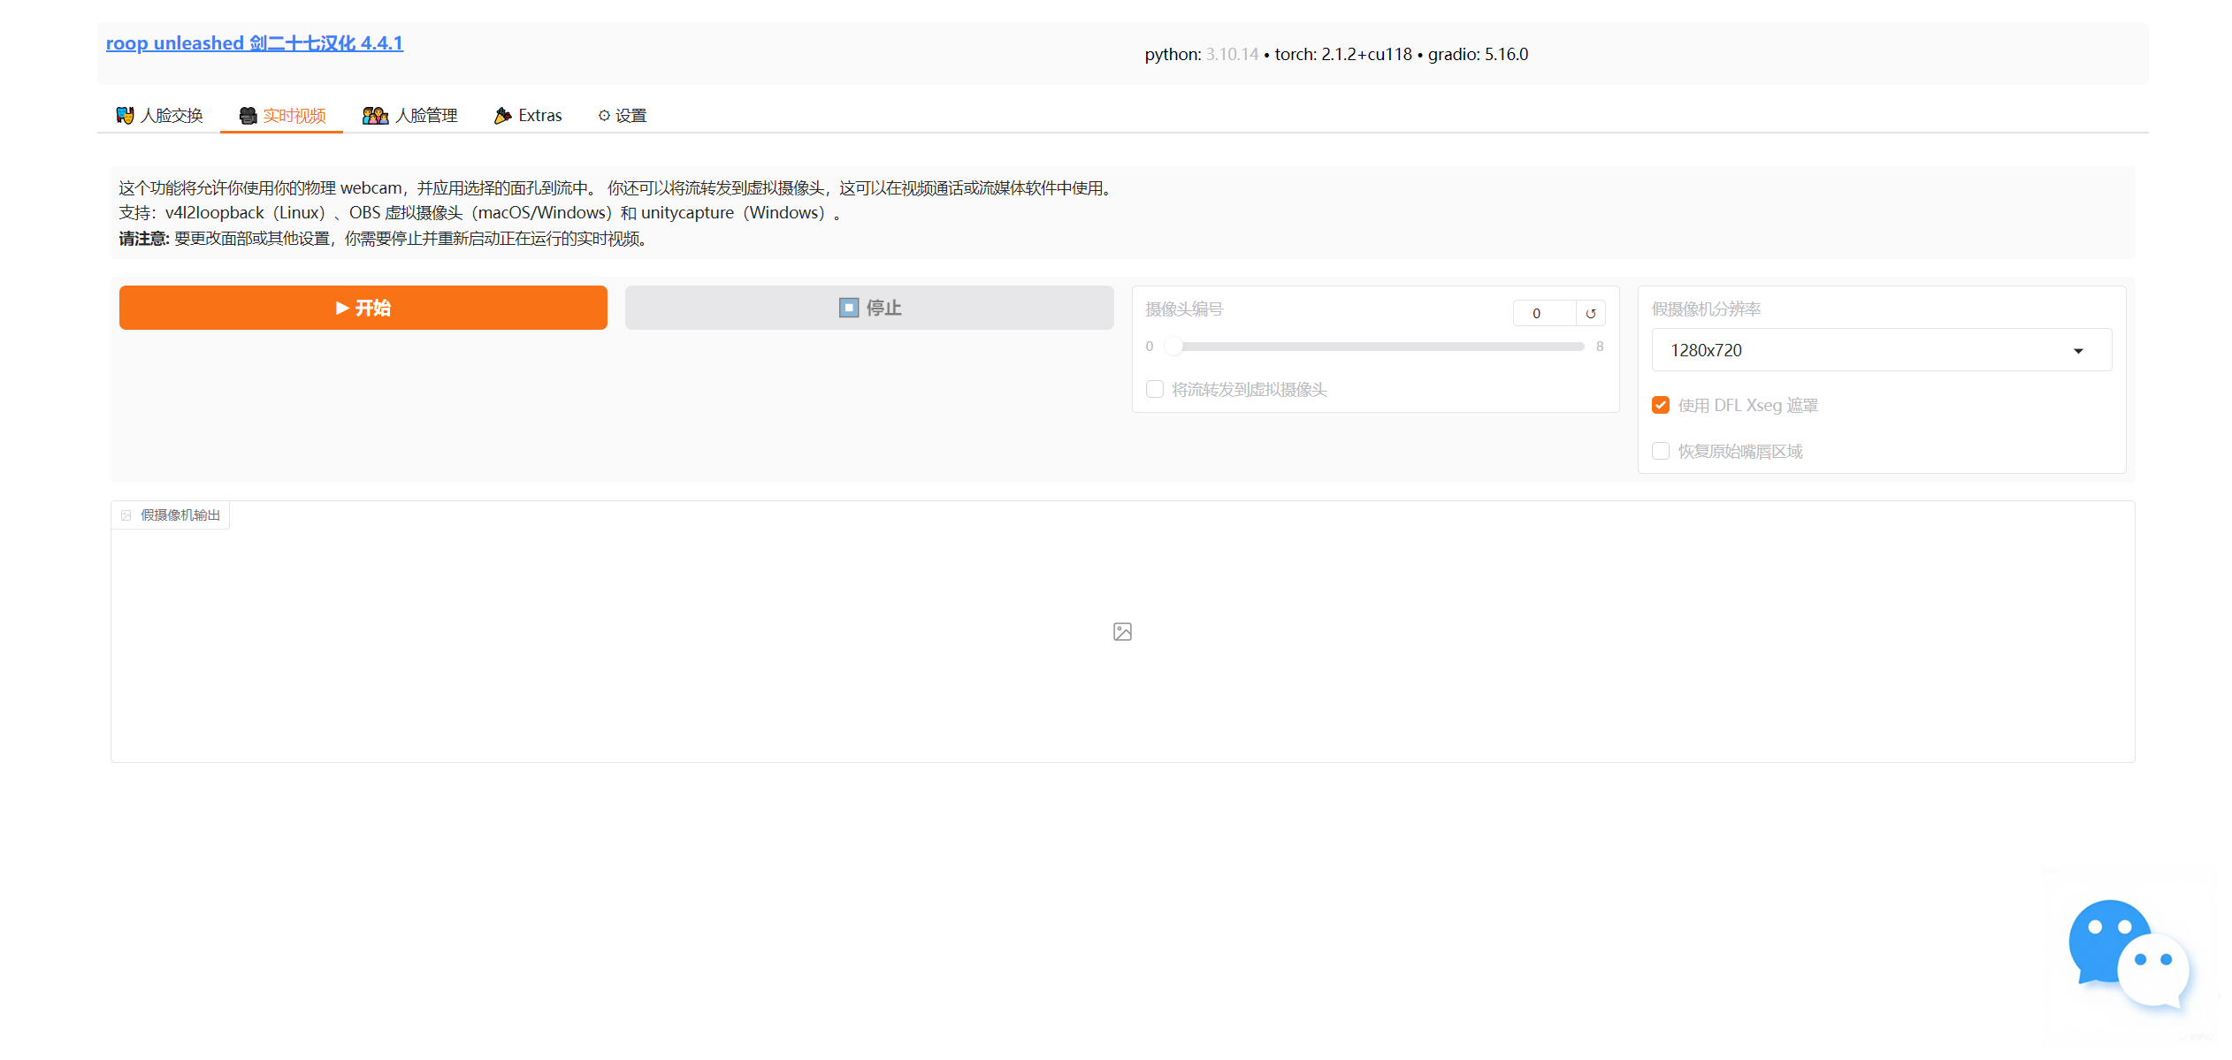Open the 假摄像机分辨率 resolution dropdown
This screenshot has width=2232, height=1060.
(1880, 350)
